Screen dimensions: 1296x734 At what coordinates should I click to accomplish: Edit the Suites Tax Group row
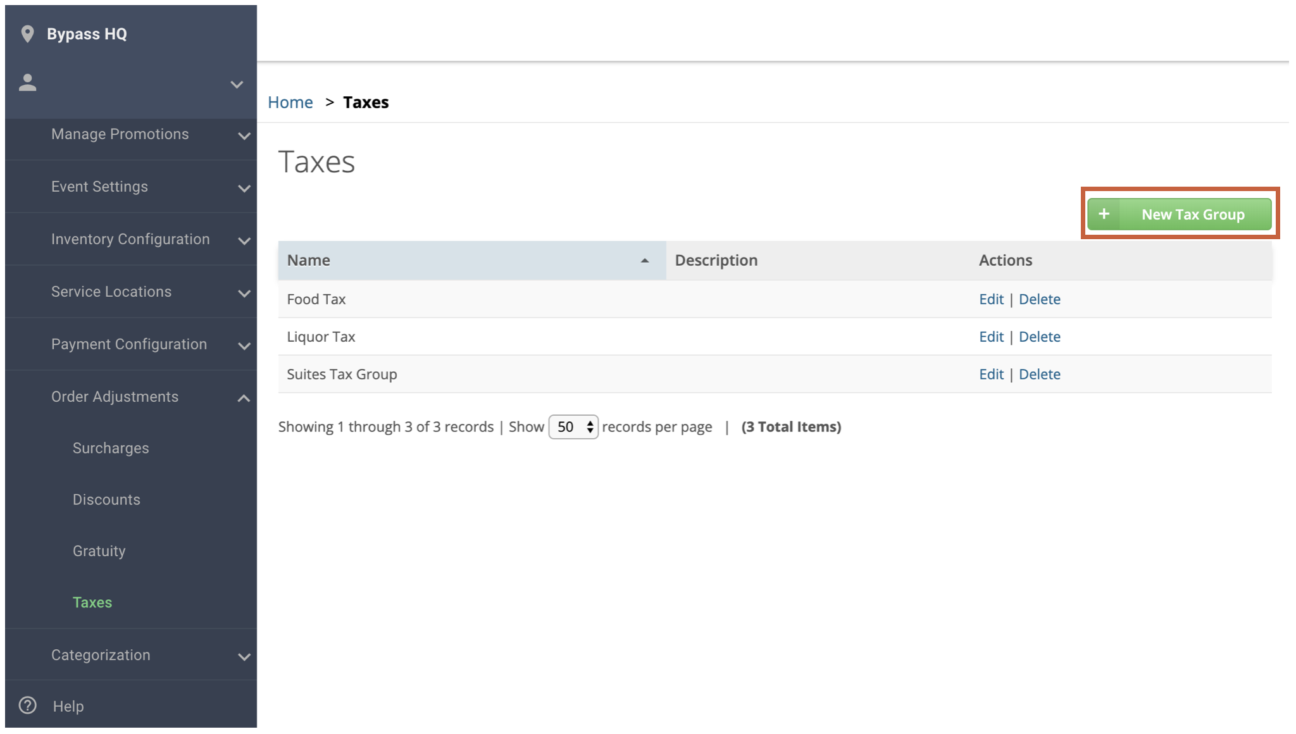[991, 374]
